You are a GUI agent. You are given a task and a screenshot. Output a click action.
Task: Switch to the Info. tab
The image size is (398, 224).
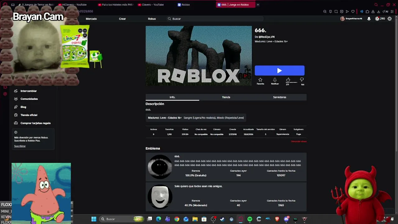pos(172,97)
